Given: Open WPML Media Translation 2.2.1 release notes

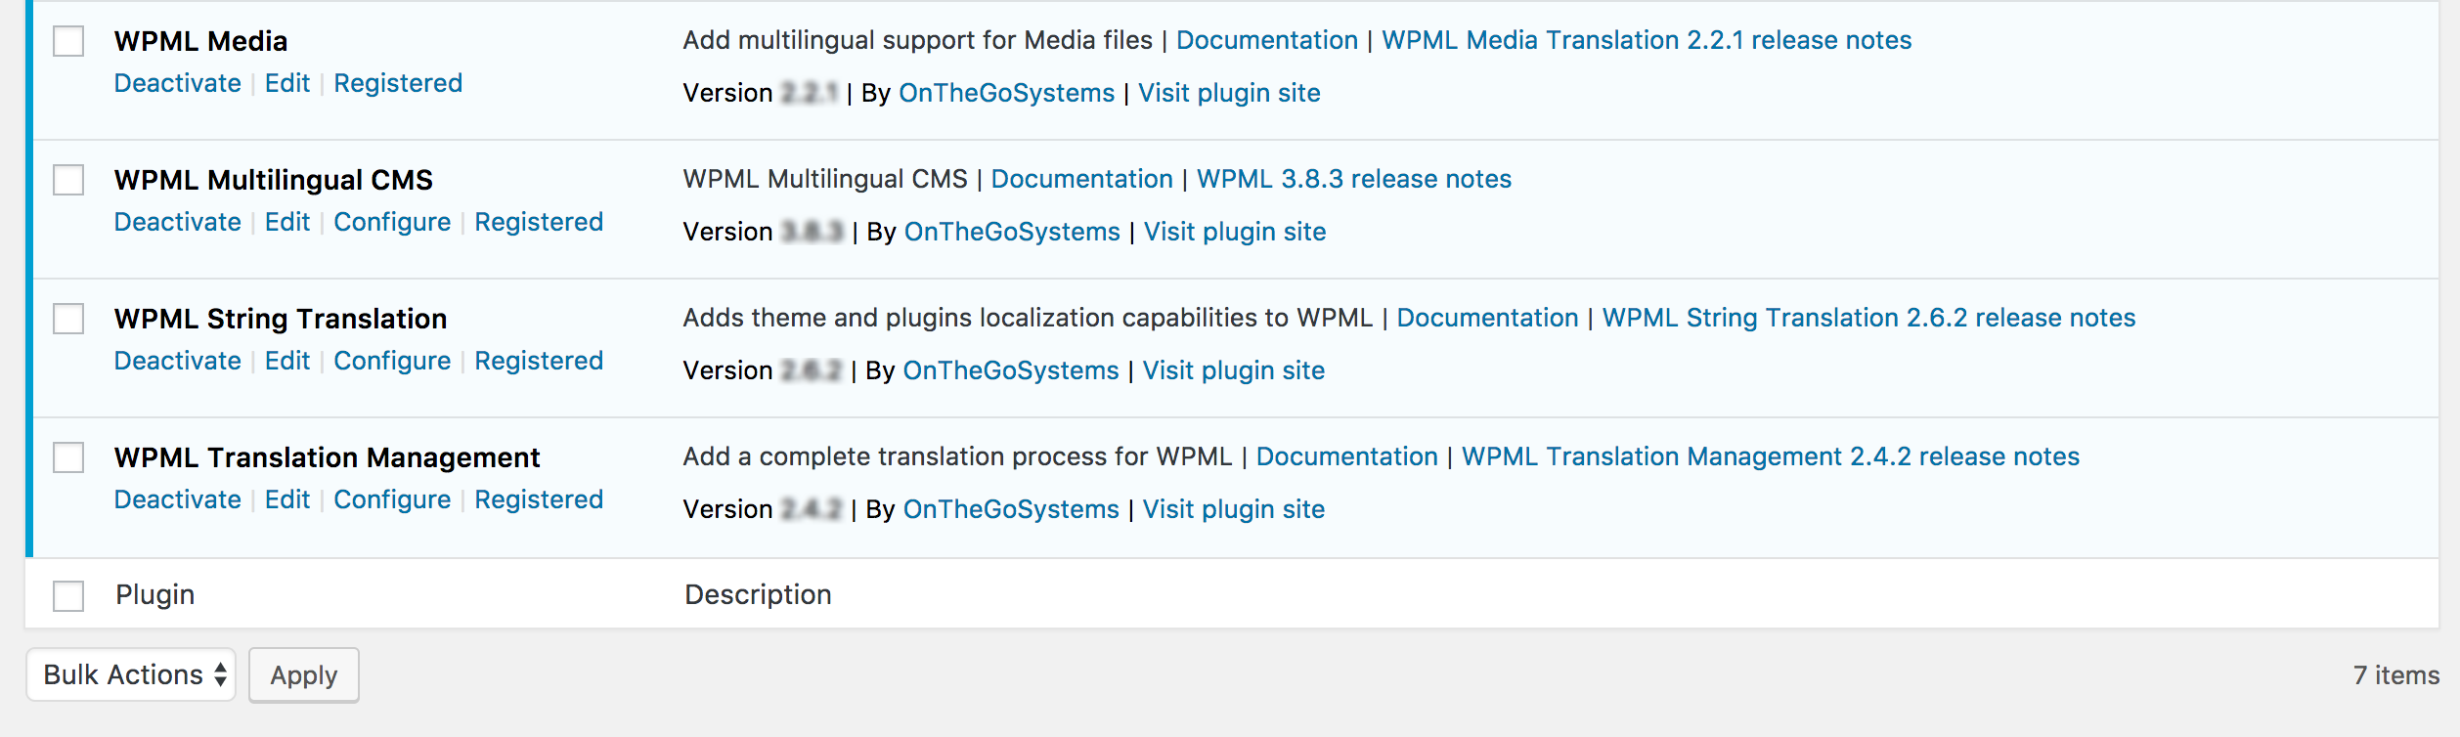Looking at the screenshot, I should tap(1647, 40).
